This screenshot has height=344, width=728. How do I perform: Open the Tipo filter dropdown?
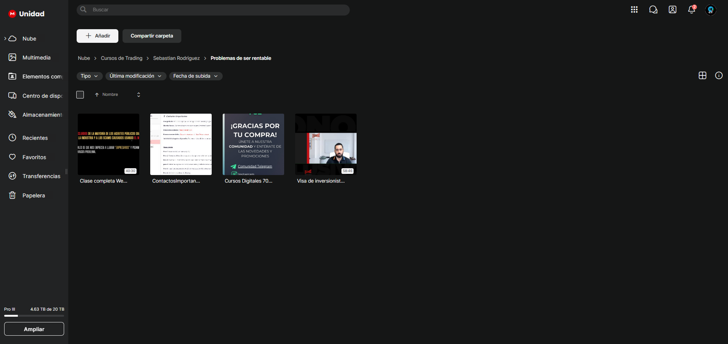pos(89,76)
